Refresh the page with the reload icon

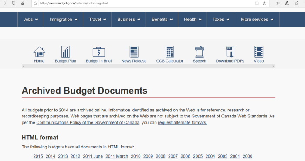pos(14,3)
